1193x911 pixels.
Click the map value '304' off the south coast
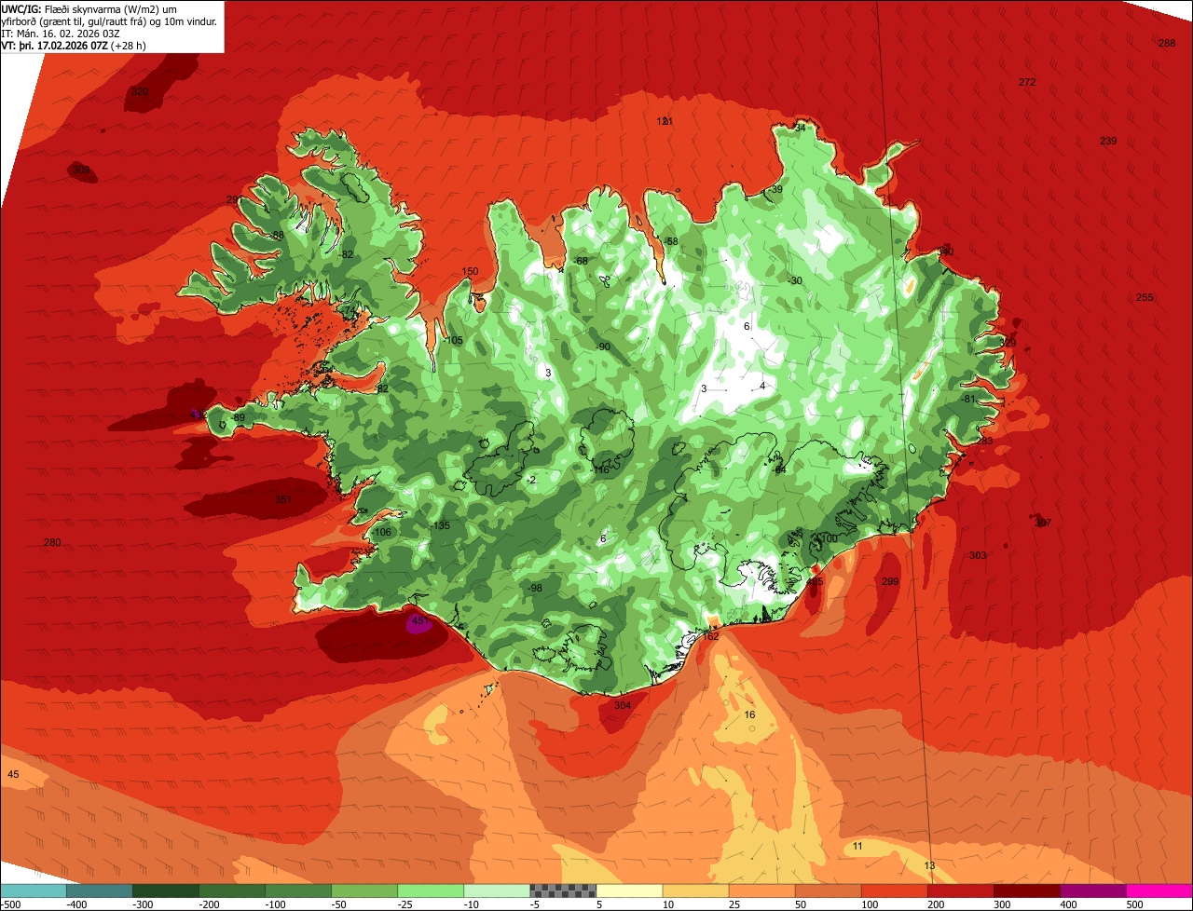click(x=623, y=705)
